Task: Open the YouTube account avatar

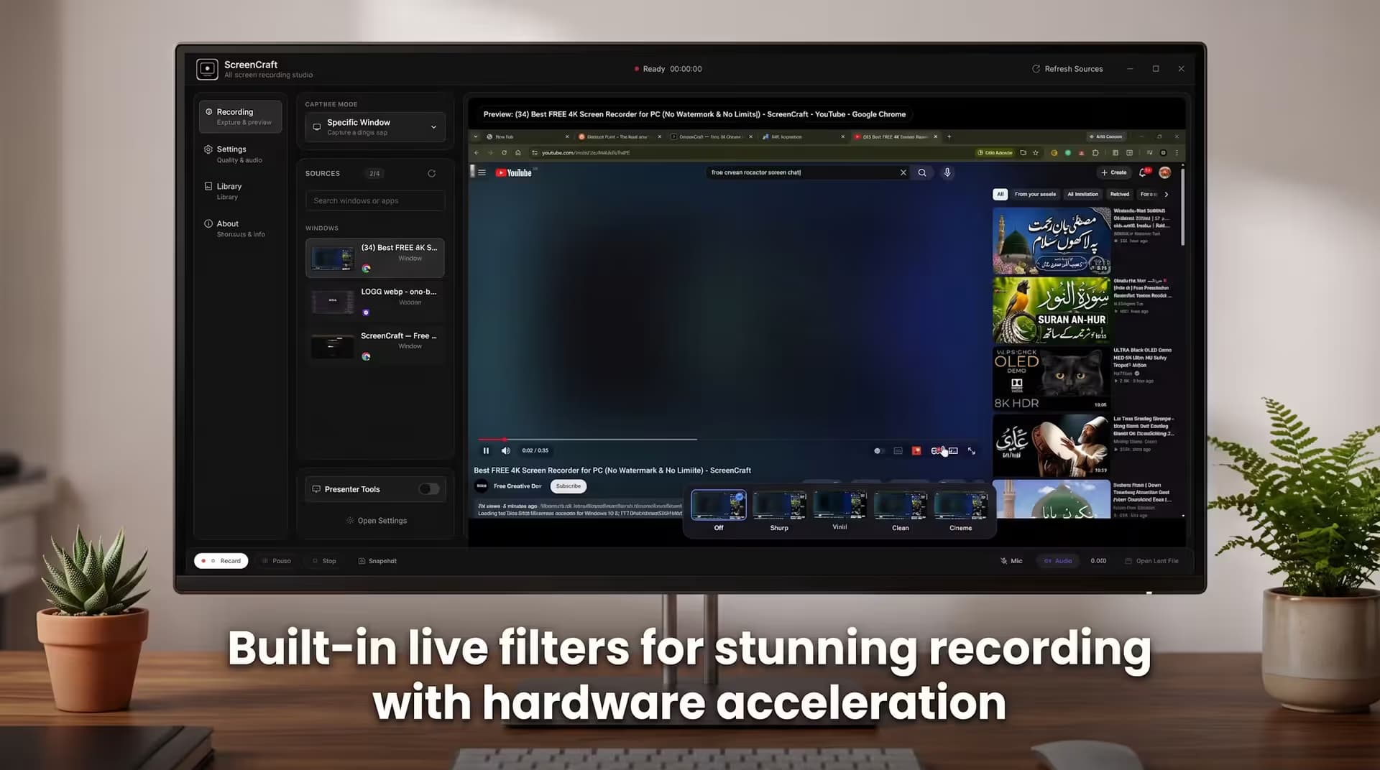Action: pyautogui.click(x=1164, y=172)
